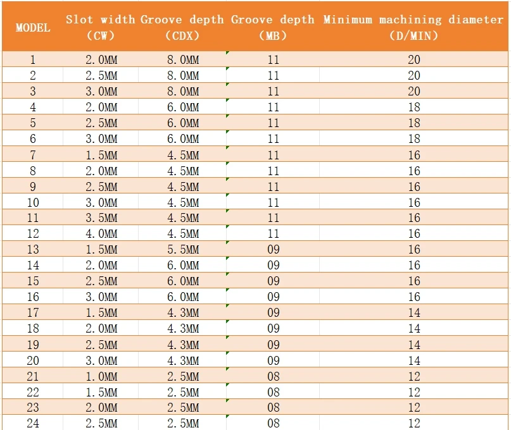
Task: Click the Groove depth (MB) header
Action: click(x=273, y=27)
